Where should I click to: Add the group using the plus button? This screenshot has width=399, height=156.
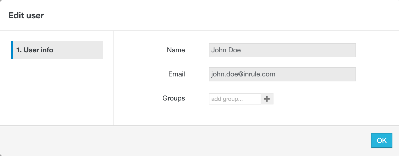point(267,99)
